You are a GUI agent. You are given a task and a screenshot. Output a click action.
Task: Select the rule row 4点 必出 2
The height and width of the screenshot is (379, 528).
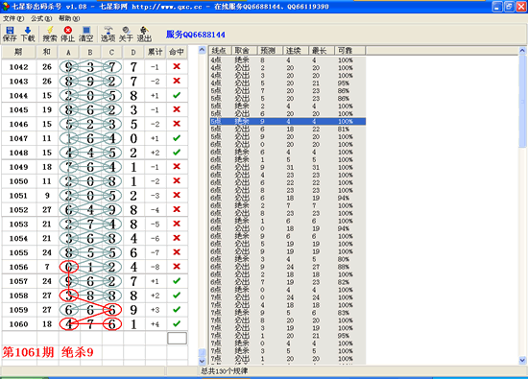click(x=288, y=68)
